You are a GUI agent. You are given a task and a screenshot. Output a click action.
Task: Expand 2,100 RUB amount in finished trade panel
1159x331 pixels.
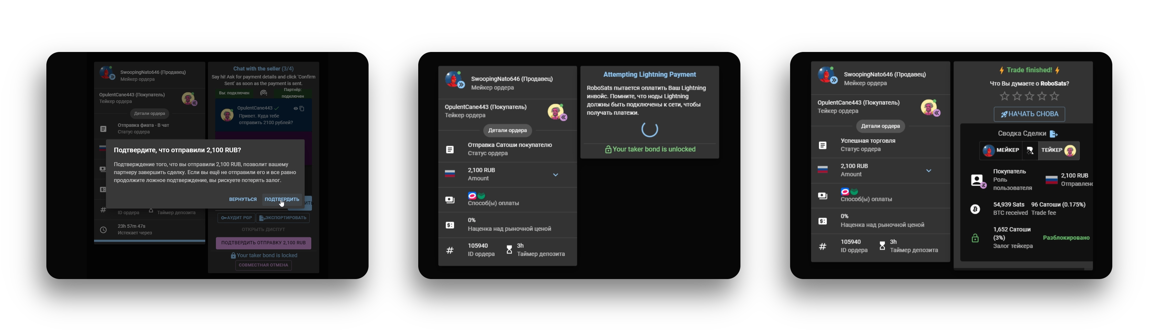point(928,171)
